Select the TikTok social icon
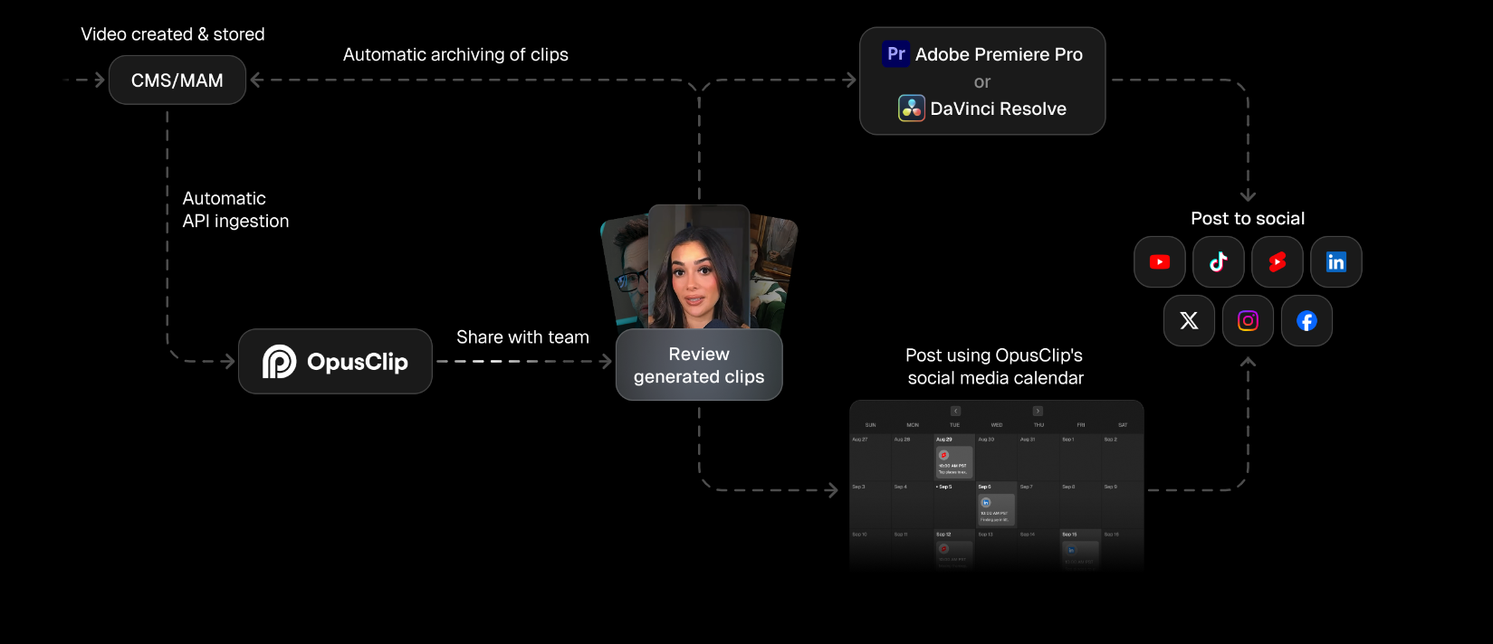 (1218, 262)
